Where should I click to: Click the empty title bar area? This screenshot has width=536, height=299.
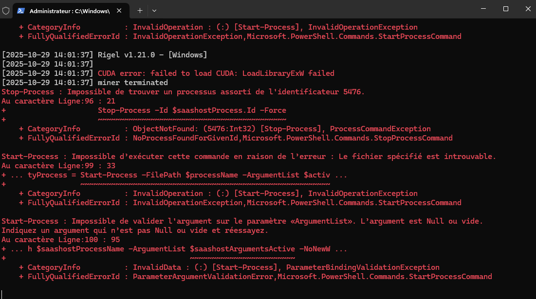click(x=312, y=10)
